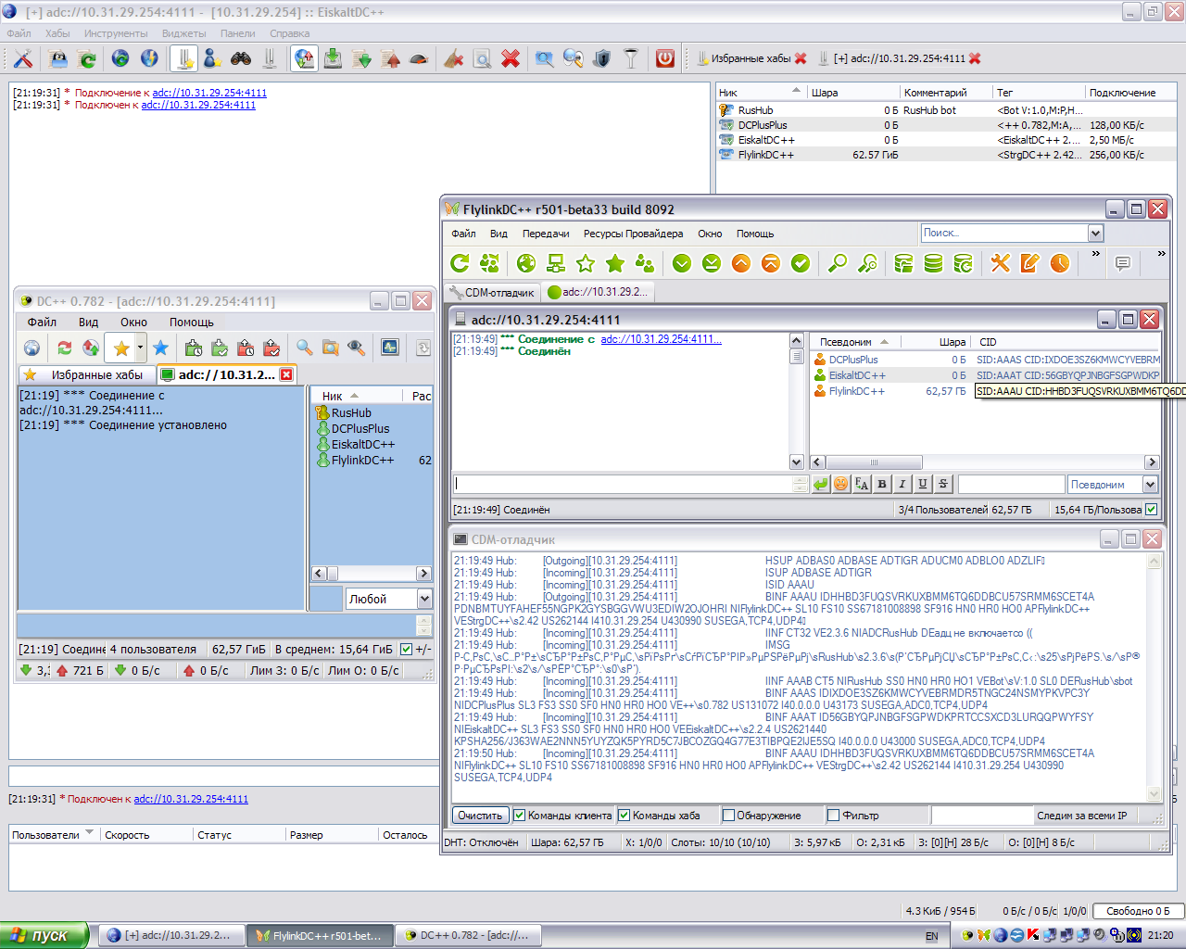The image size is (1186, 949).
Task: Open the 'Вид' menu in DC++ 0.782
Action: point(88,323)
